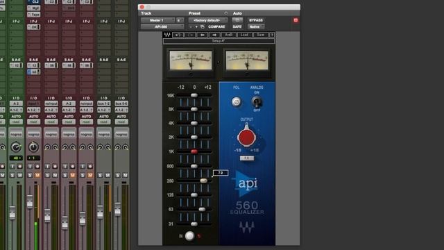
Task: Click the POL polarity button
Action: pyautogui.click(x=237, y=102)
